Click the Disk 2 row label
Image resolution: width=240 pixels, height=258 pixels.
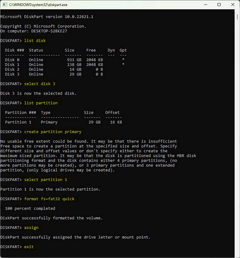[x=12, y=69]
